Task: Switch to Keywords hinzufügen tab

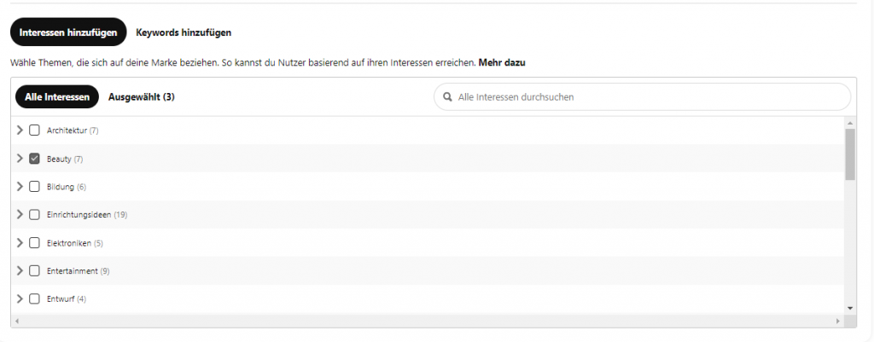Action: [x=184, y=32]
